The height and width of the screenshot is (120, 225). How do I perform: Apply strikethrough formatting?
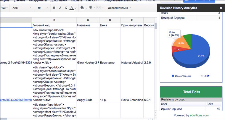(66, 8)
